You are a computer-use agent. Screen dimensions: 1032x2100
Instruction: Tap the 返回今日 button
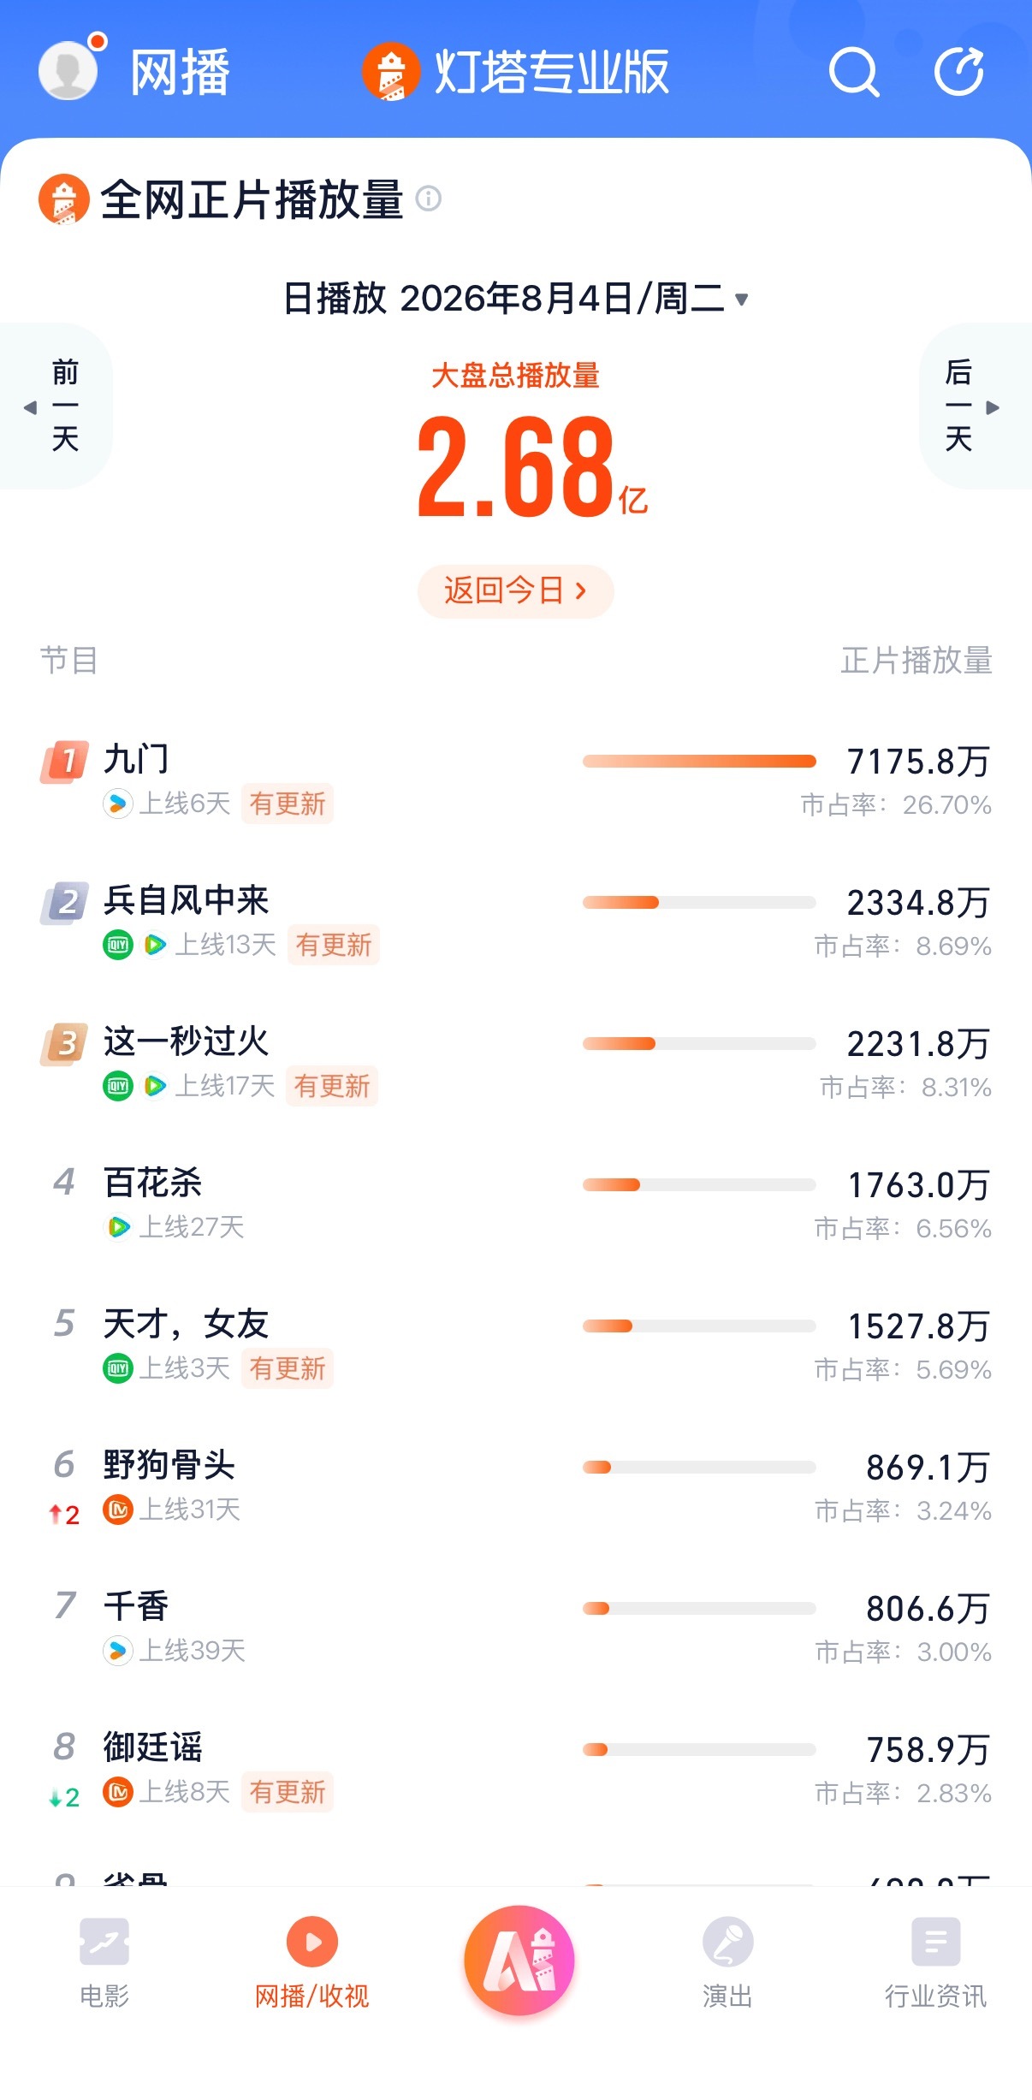click(516, 590)
